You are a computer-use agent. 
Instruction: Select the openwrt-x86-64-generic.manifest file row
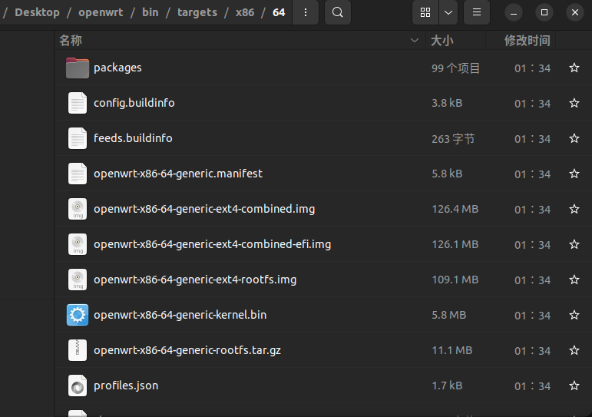coord(322,174)
